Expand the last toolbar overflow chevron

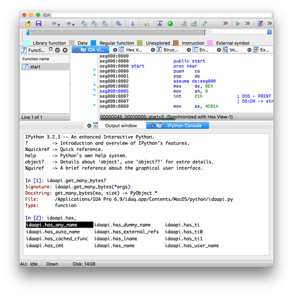click(270, 23)
